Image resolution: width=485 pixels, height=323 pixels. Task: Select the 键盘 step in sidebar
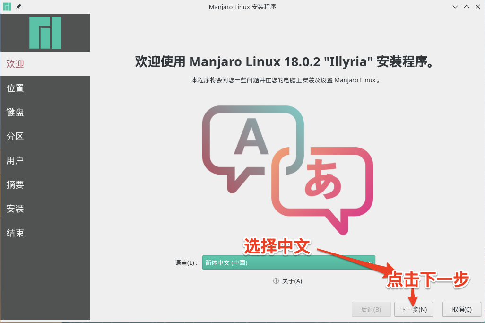point(45,112)
